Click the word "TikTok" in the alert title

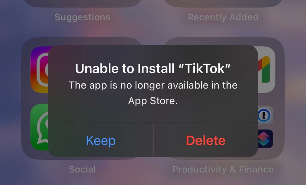[204, 69]
